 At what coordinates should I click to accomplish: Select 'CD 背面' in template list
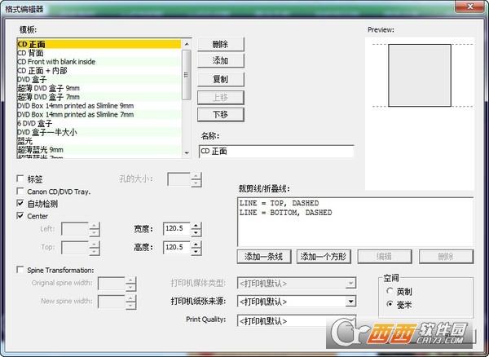pyautogui.click(x=99, y=53)
